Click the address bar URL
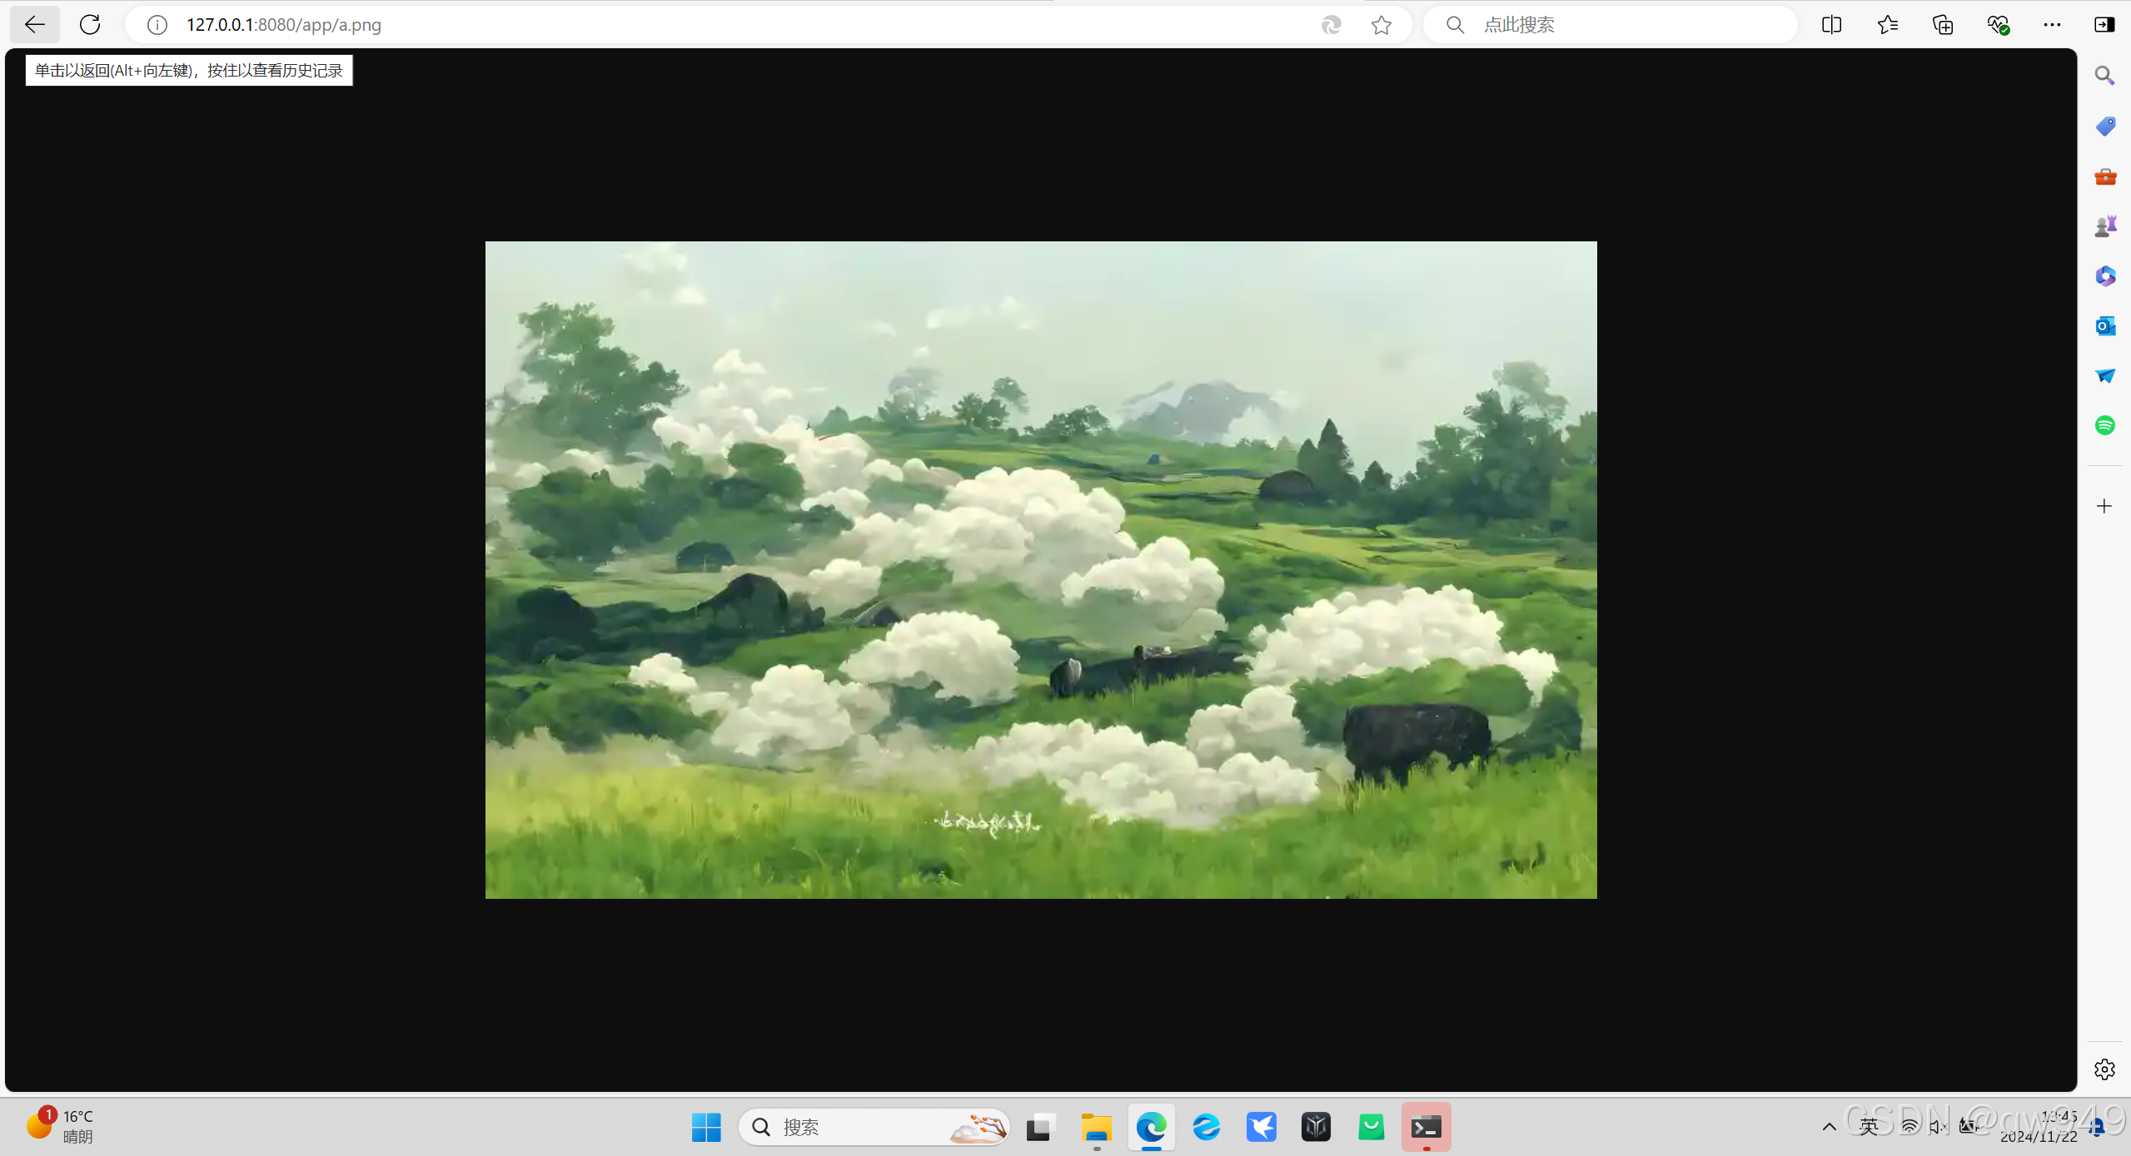Viewport: 2131px width, 1156px height. pos(283,25)
